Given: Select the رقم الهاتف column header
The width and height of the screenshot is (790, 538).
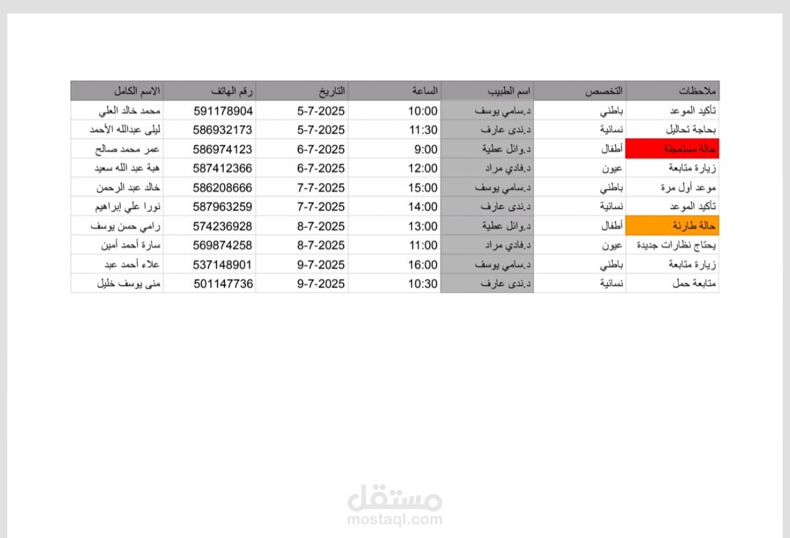Looking at the screenshot, I should 209,91.
